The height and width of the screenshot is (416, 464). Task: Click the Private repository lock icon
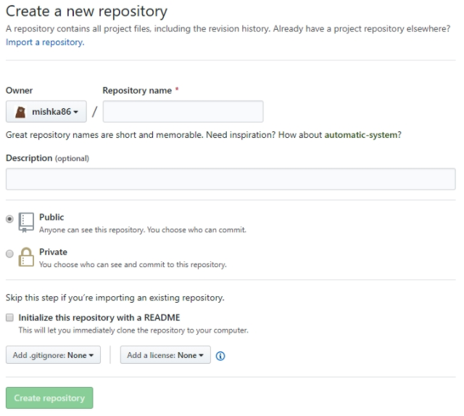click(26, 257)
